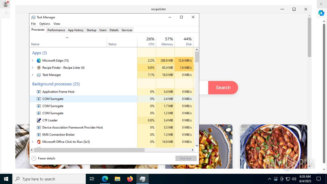The width and height of the screenshot is (327, 184).
Task: Click the process list vertical scrollbar thumb
Action: [197, 57]
